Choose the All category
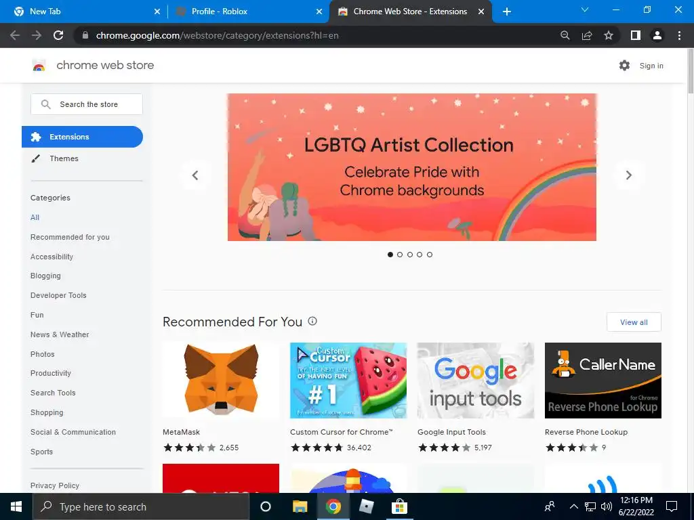Viewport: 694px width, 520px height. [35, 217]
